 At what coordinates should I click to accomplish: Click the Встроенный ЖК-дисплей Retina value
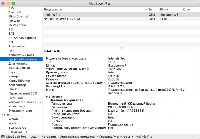(x=131, y=104)
